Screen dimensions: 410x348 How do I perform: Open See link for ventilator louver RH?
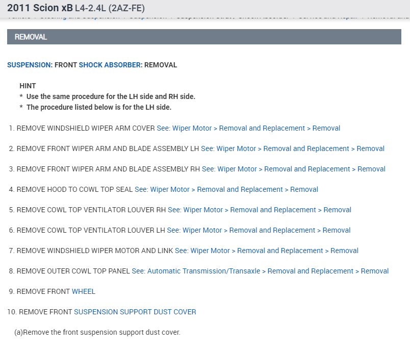point(260,210)
